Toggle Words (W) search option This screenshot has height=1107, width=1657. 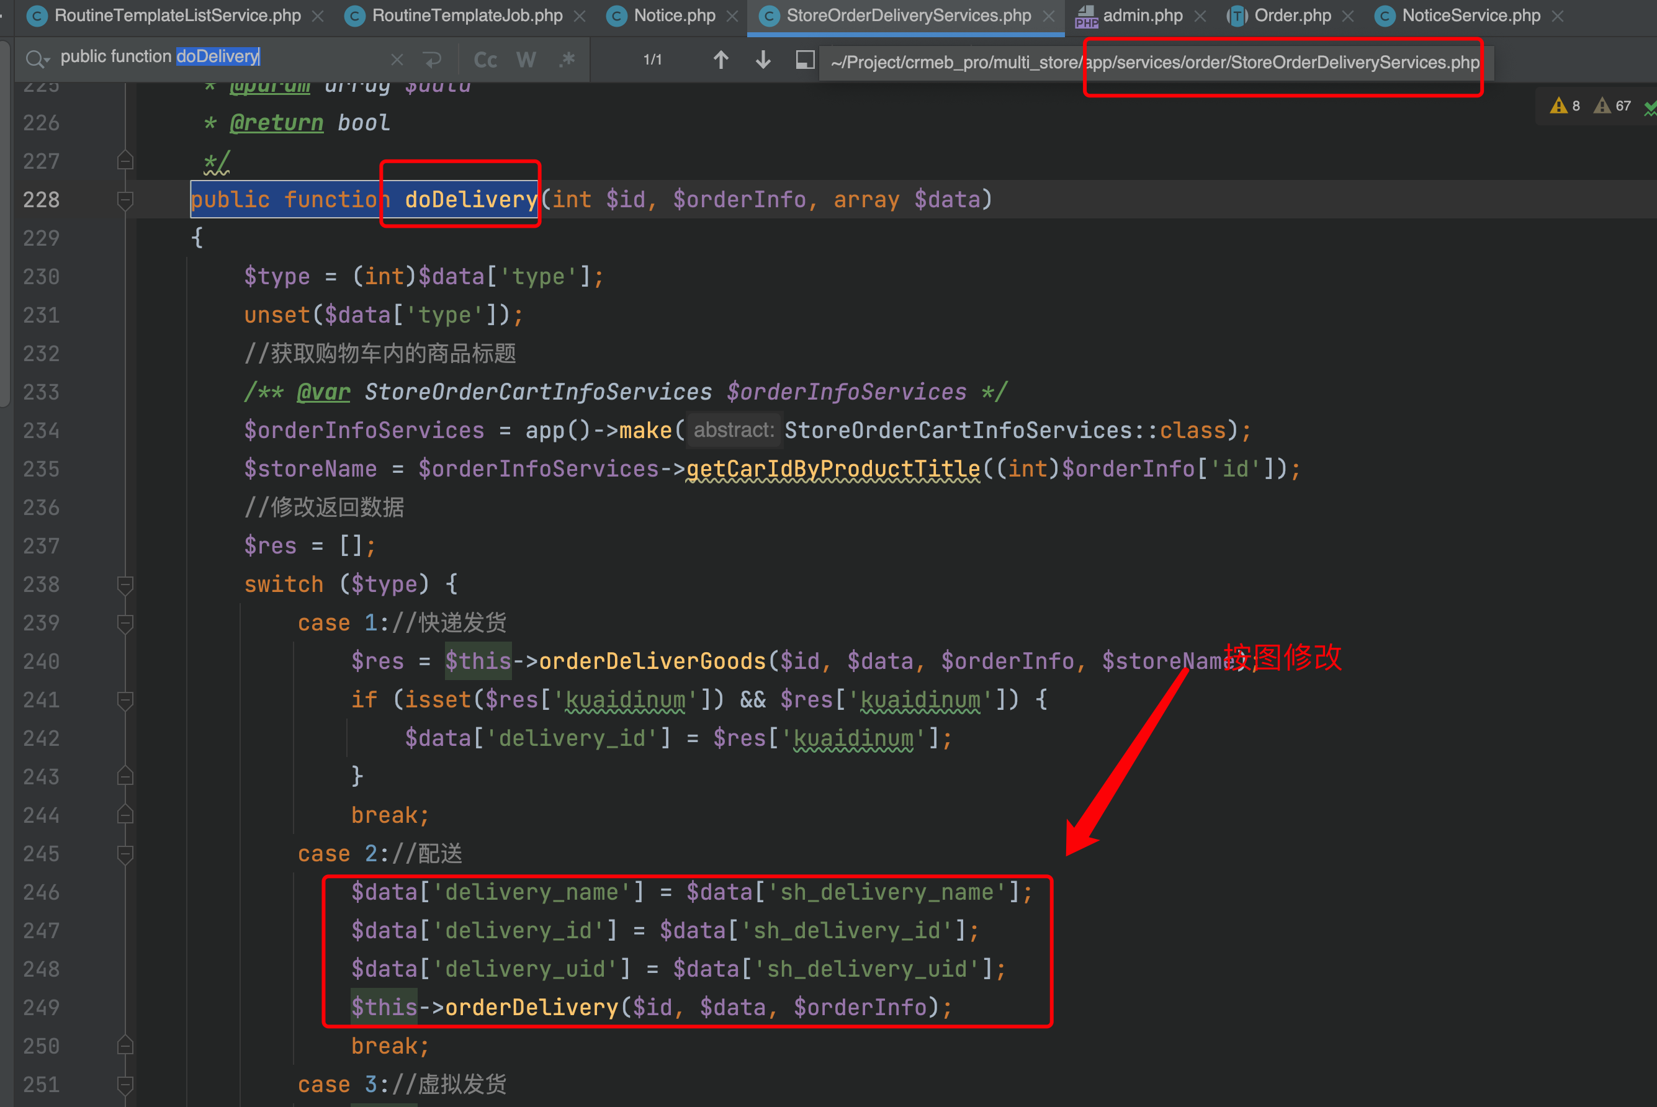pyautogui.click(x=526, y=60)
